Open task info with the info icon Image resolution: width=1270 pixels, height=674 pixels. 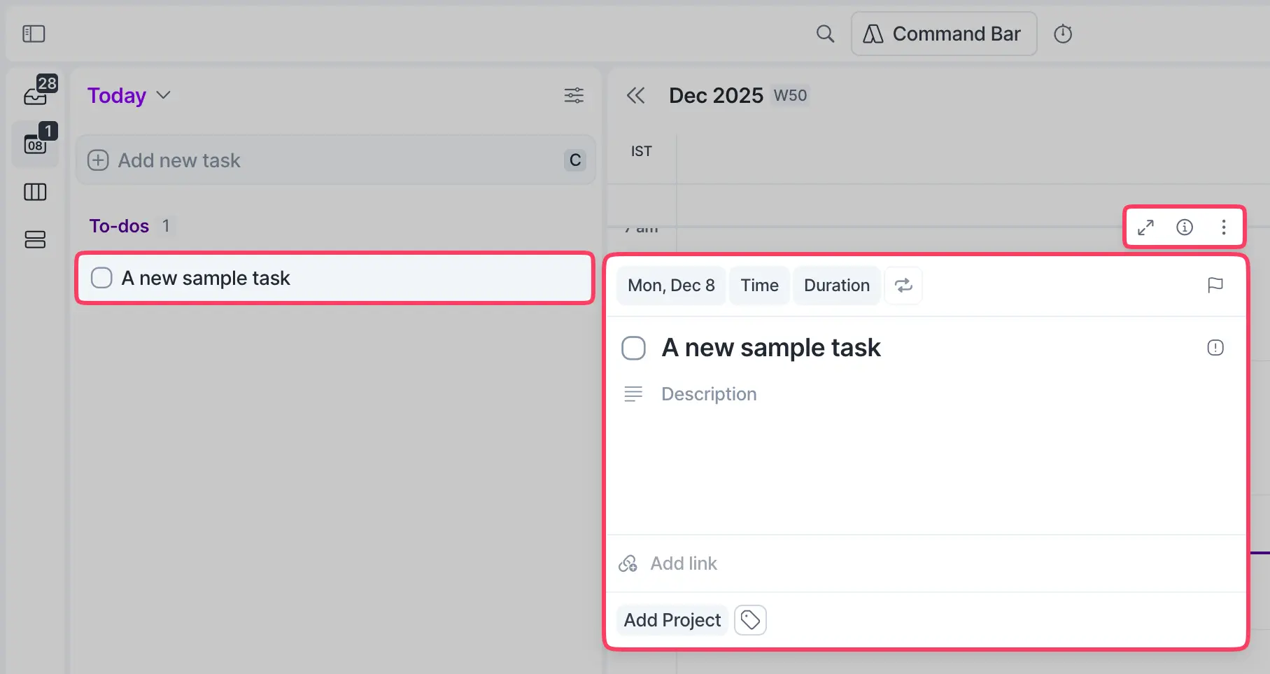coord(1185,227)
